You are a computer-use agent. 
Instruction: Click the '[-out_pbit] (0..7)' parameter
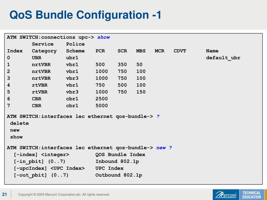(x=41, y=175)
